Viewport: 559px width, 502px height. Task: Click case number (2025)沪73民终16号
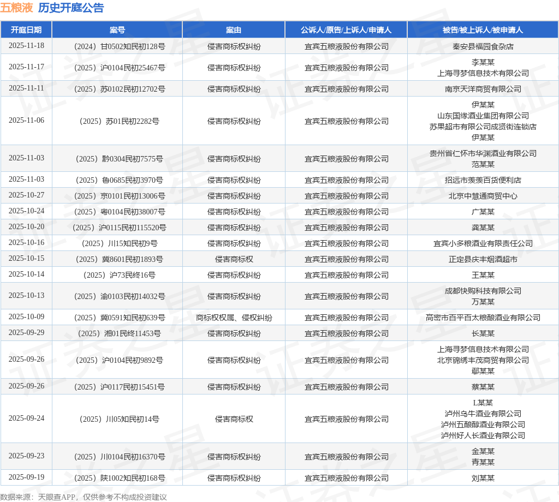120,275
